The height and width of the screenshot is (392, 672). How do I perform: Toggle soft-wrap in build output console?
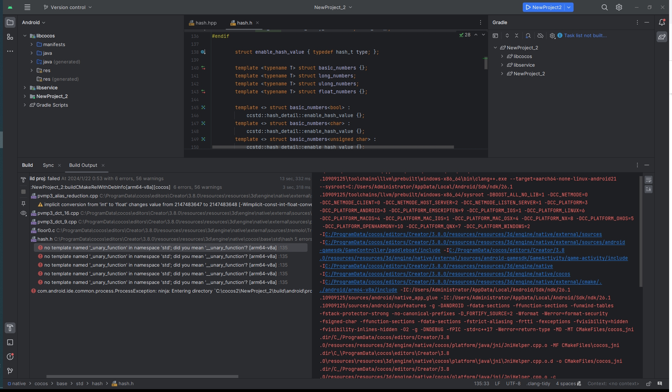click(x=649, y=180)
